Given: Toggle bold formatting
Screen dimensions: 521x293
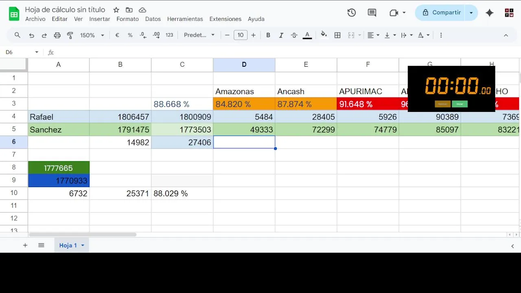Looking at the screenshot, I should (x=268, y=35).
